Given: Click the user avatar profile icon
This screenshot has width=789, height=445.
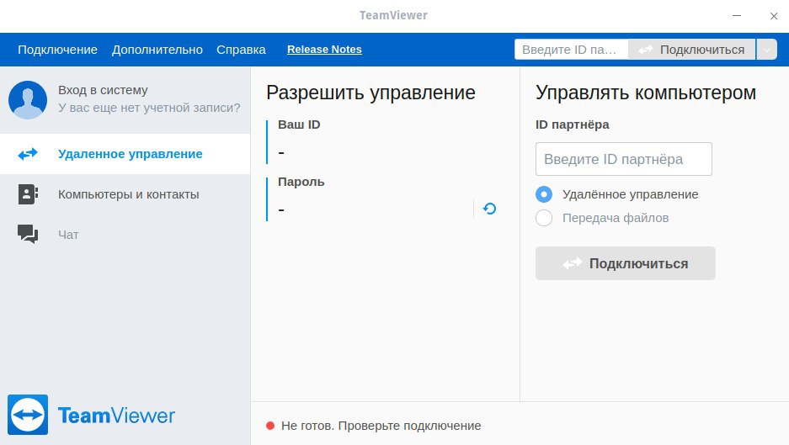Looking at the screenshot, I should (28, 99).
